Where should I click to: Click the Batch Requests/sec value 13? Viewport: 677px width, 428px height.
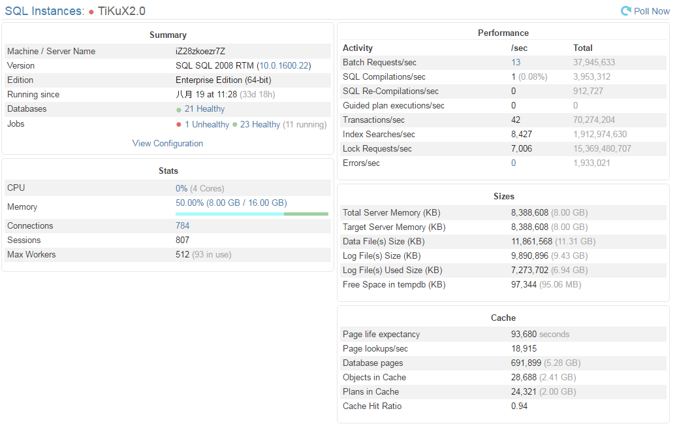(516, 62)
